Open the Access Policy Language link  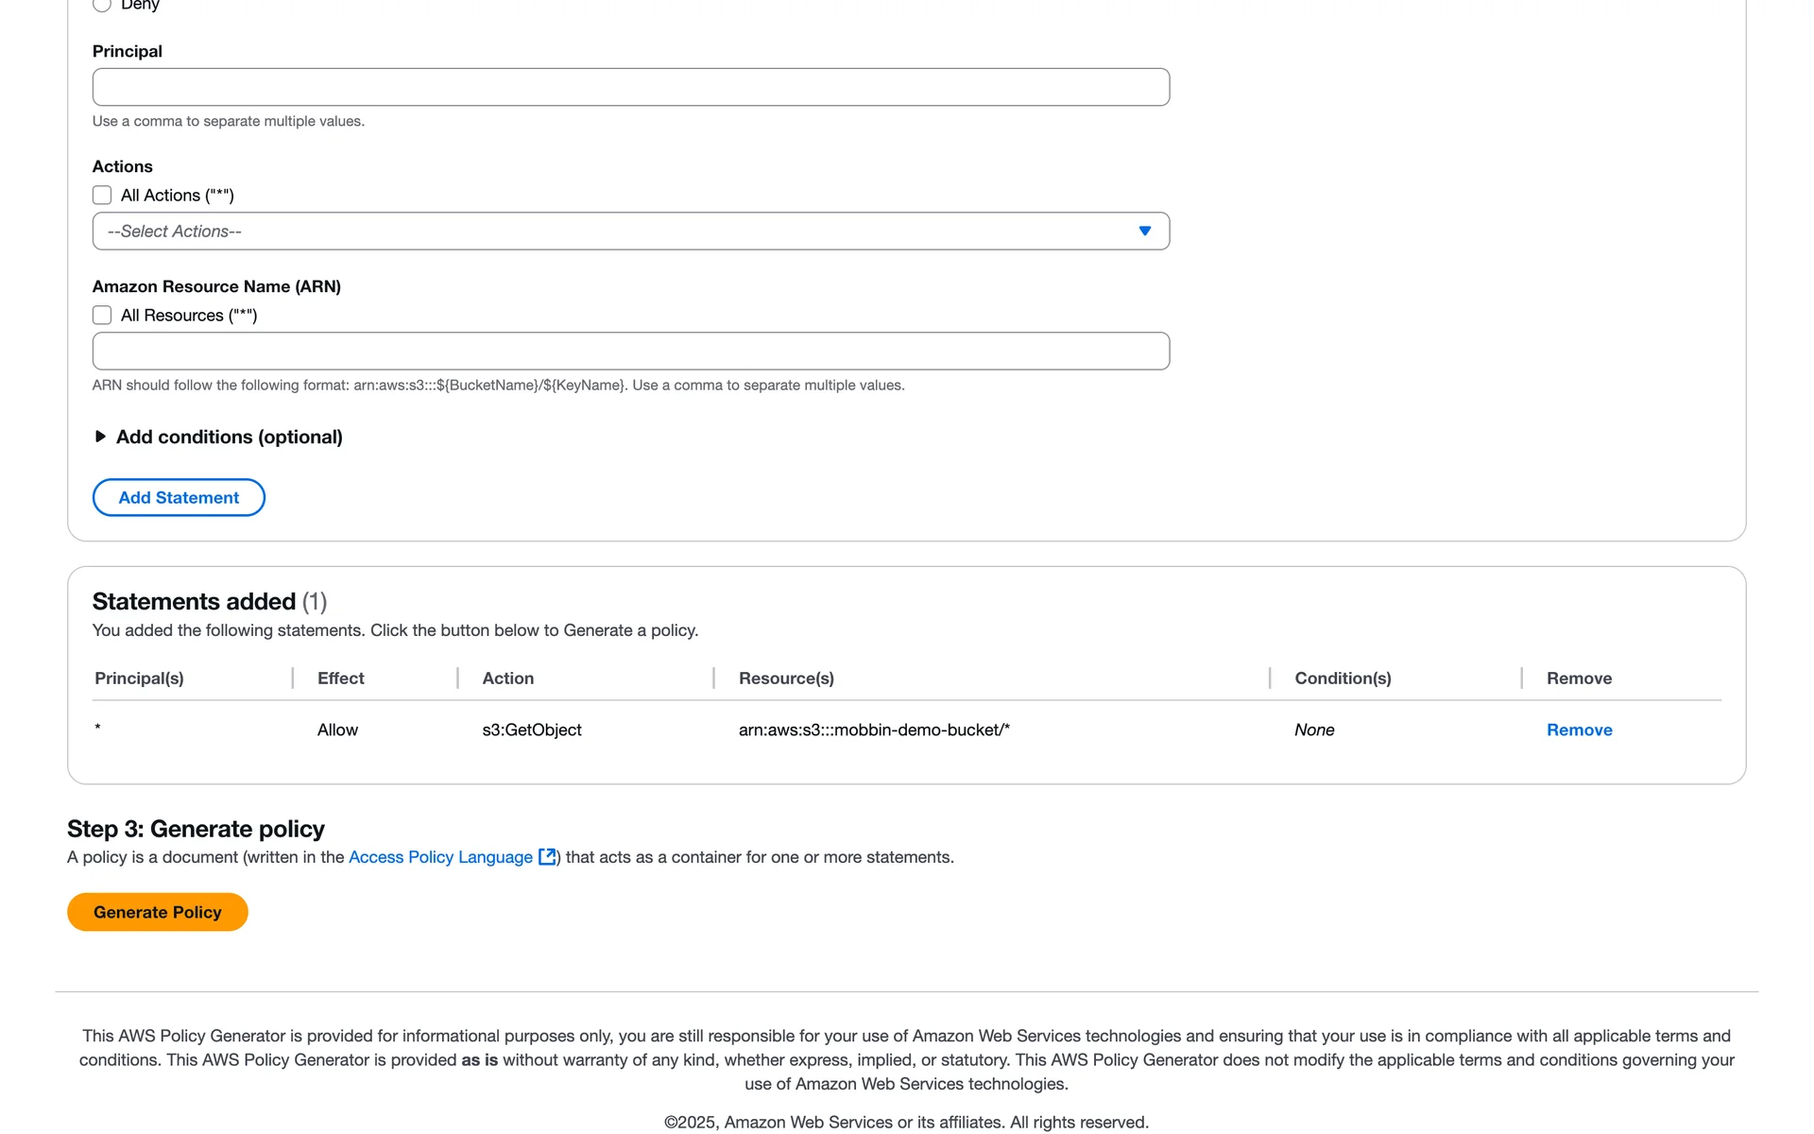440,857
